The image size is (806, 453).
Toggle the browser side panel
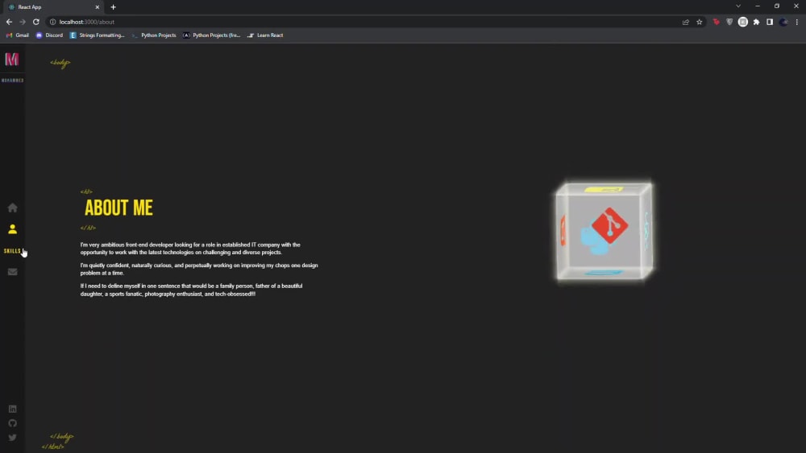(770, 22)
